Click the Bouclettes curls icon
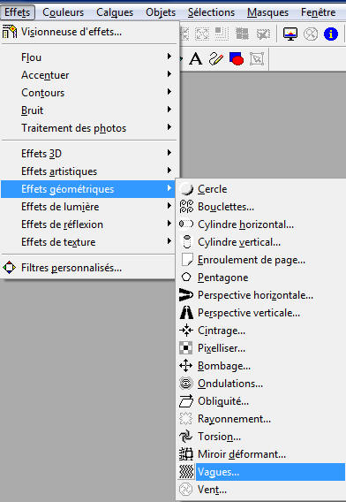Screen dimensions: 346x502 click(186, 207)
